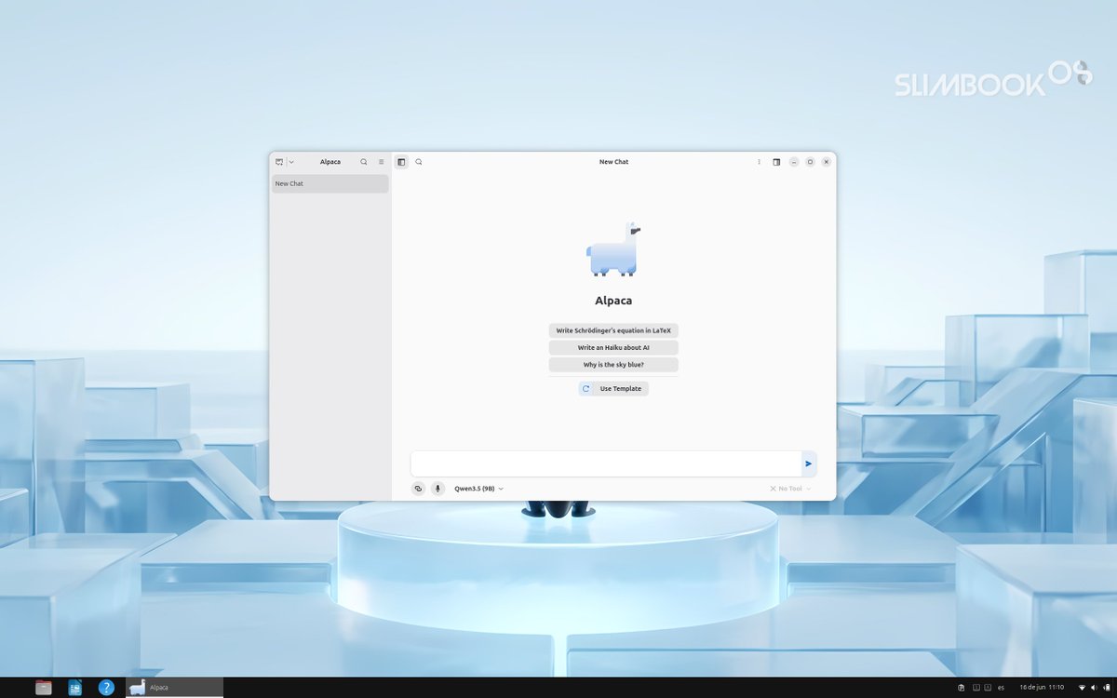Open the blue news reader taskbar icon
The width and height of the screenshot is (1117, 698).
(75, 688)
